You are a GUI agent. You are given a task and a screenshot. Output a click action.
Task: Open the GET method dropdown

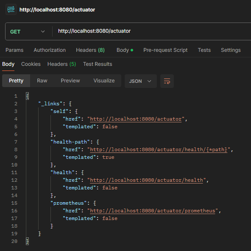[x=28, y=31]
